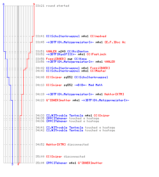Click tHALER in the 33:51 m249 kill
Viewport: 159px width, 177px height.
coord(51,51)
